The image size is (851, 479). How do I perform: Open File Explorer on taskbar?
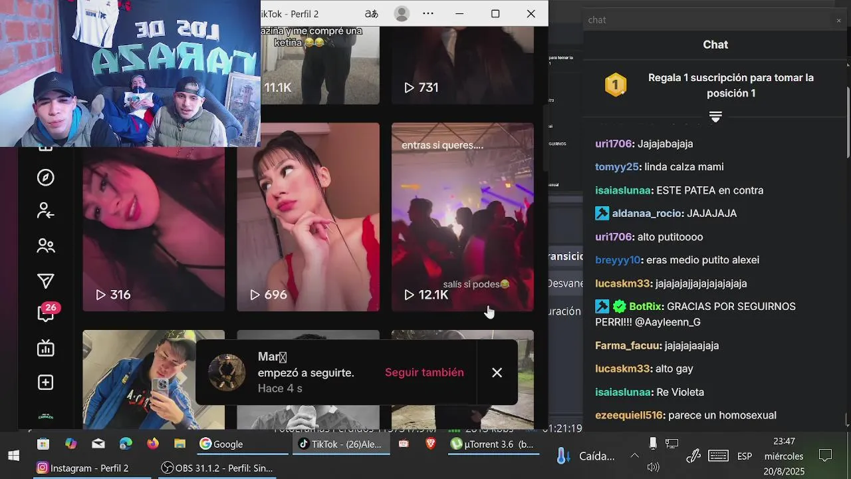[x=180, y=444]
